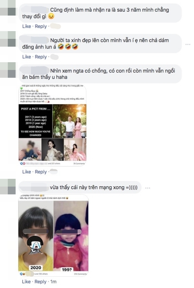Reply to the 'sau 3 năm' comment
This screenshot has height=288, width=194.
tap(41, 27)
